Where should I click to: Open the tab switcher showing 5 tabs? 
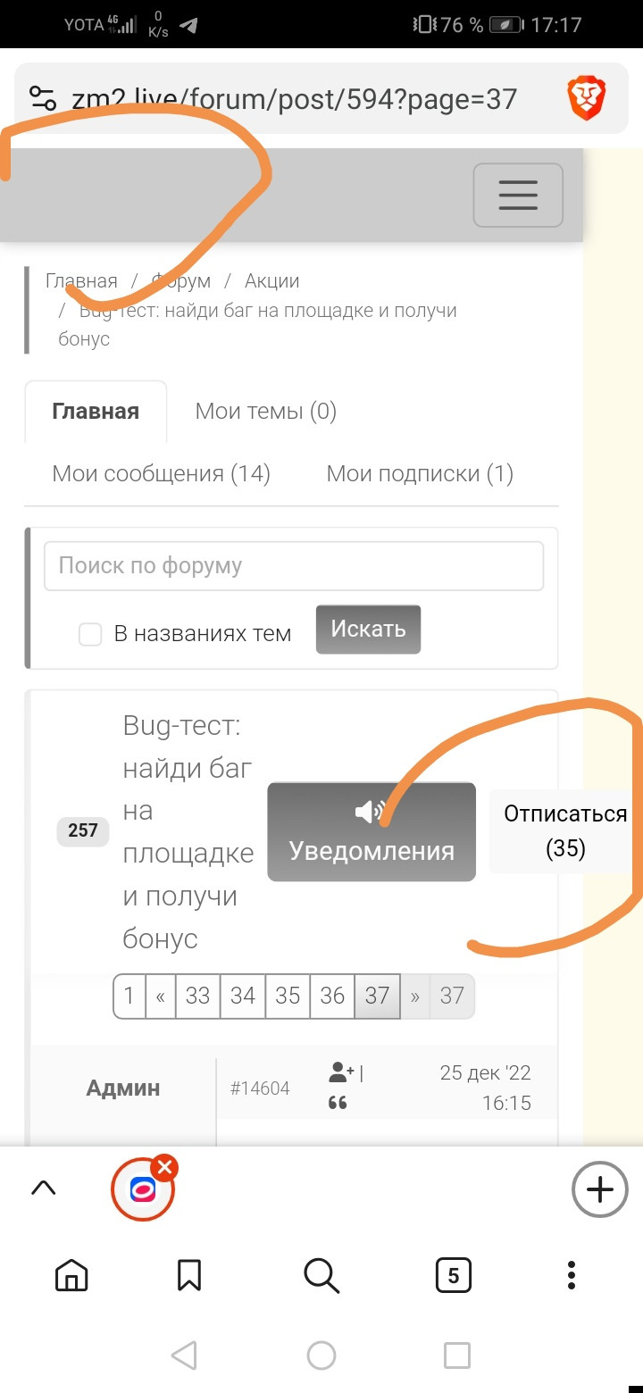(x=453, y=1276)
